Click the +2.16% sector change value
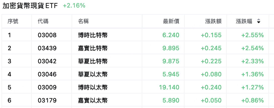The height and width of the screenshot is (108, 274). (x=74, y=6)
